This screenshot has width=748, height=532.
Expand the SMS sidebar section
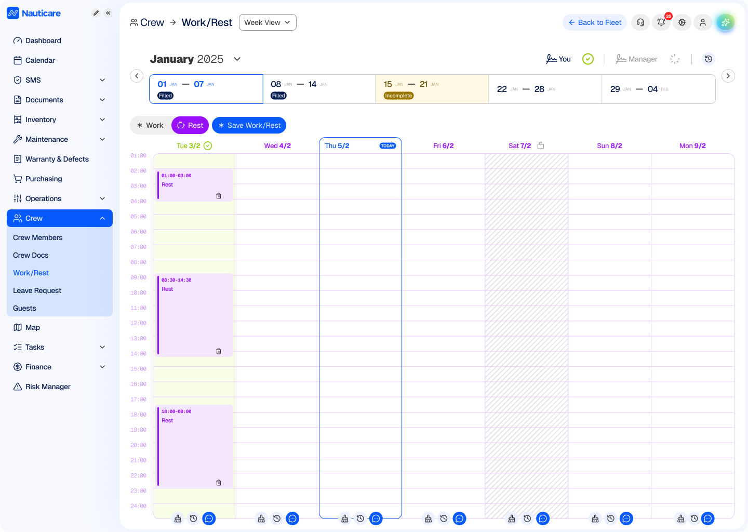click(60, 80)
